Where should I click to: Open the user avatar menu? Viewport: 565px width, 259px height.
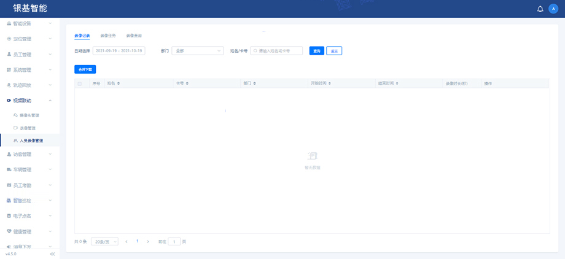click(553, 9)
